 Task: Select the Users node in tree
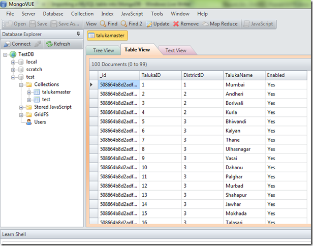point(39,122)
